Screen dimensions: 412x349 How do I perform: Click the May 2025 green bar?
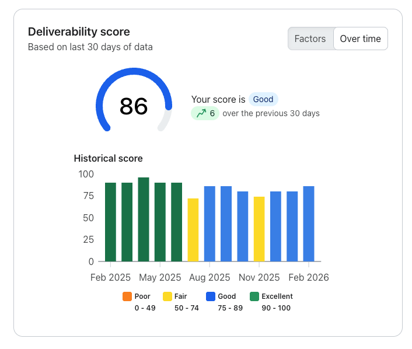(x=160, y=222)
